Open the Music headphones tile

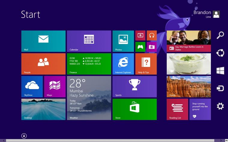(x=152, y=36)
